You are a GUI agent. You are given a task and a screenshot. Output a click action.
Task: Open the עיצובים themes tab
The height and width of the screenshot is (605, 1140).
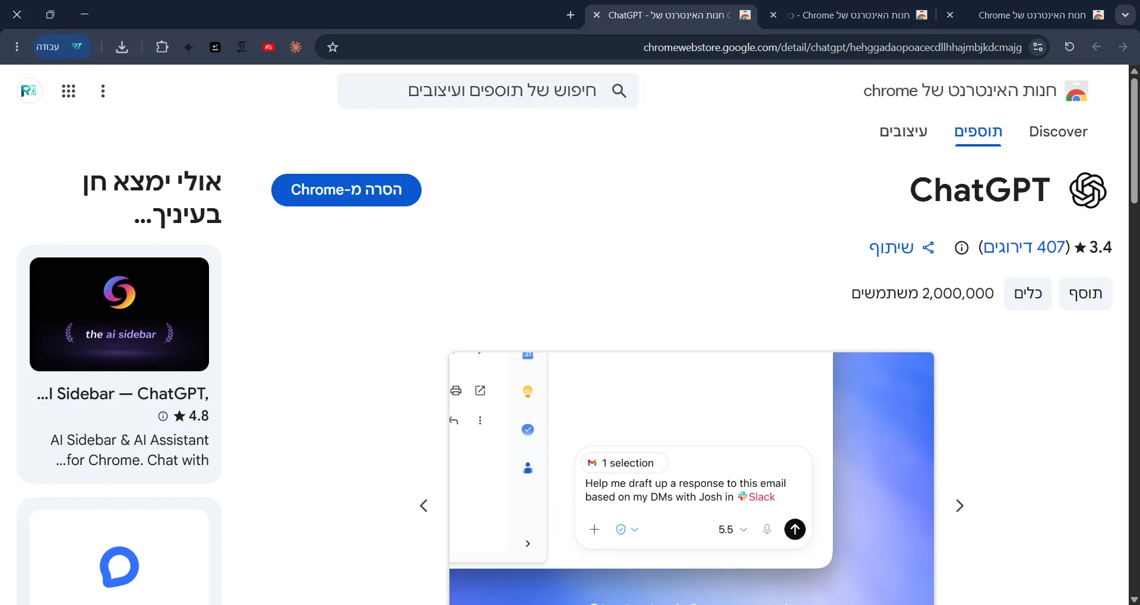click(903, 132)
